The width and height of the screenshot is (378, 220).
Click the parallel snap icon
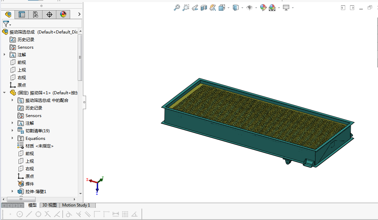[88, 214]
